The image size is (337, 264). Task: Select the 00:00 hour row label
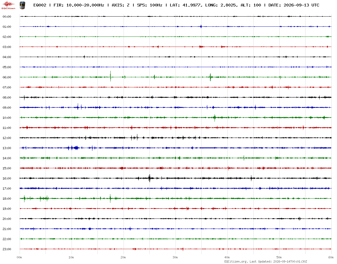(7, 17)
